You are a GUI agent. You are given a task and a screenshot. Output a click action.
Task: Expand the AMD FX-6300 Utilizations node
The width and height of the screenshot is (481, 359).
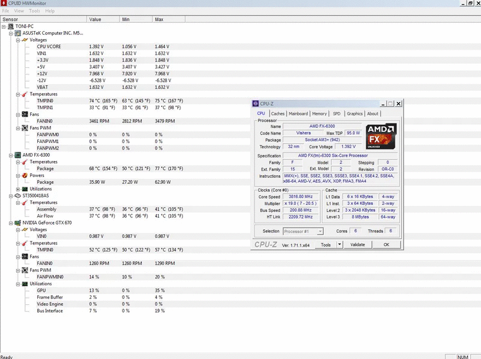pos(18,189)
